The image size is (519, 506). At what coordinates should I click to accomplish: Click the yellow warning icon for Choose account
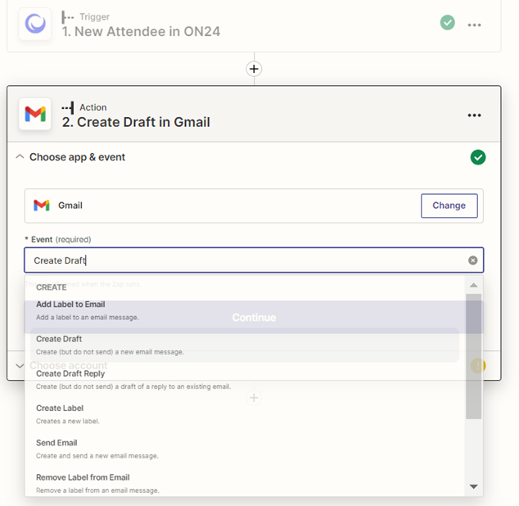click(x=478, y=366)
